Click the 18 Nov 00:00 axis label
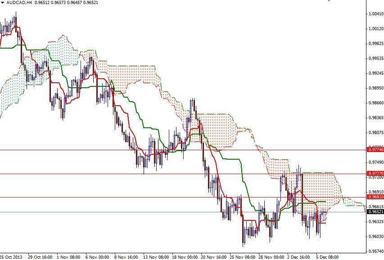 click(185, 255)
